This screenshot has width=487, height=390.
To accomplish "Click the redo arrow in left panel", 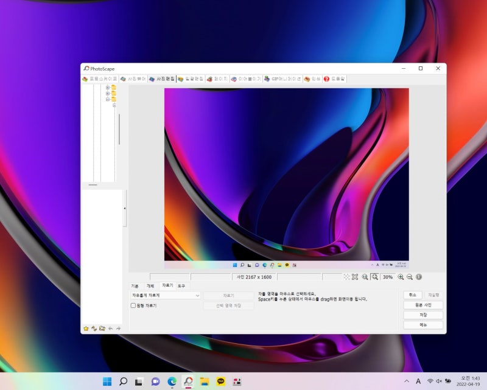I will pyautogui.click(x=118, y=329).
